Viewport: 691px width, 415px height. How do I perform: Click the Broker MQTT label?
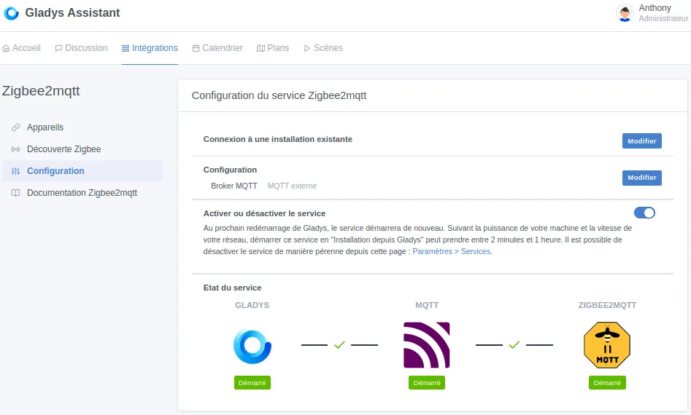pyautogui.click(x=234, y=186)
